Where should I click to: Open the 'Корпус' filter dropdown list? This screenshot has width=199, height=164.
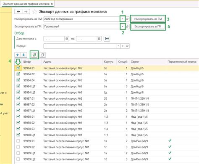coord(118,46)
